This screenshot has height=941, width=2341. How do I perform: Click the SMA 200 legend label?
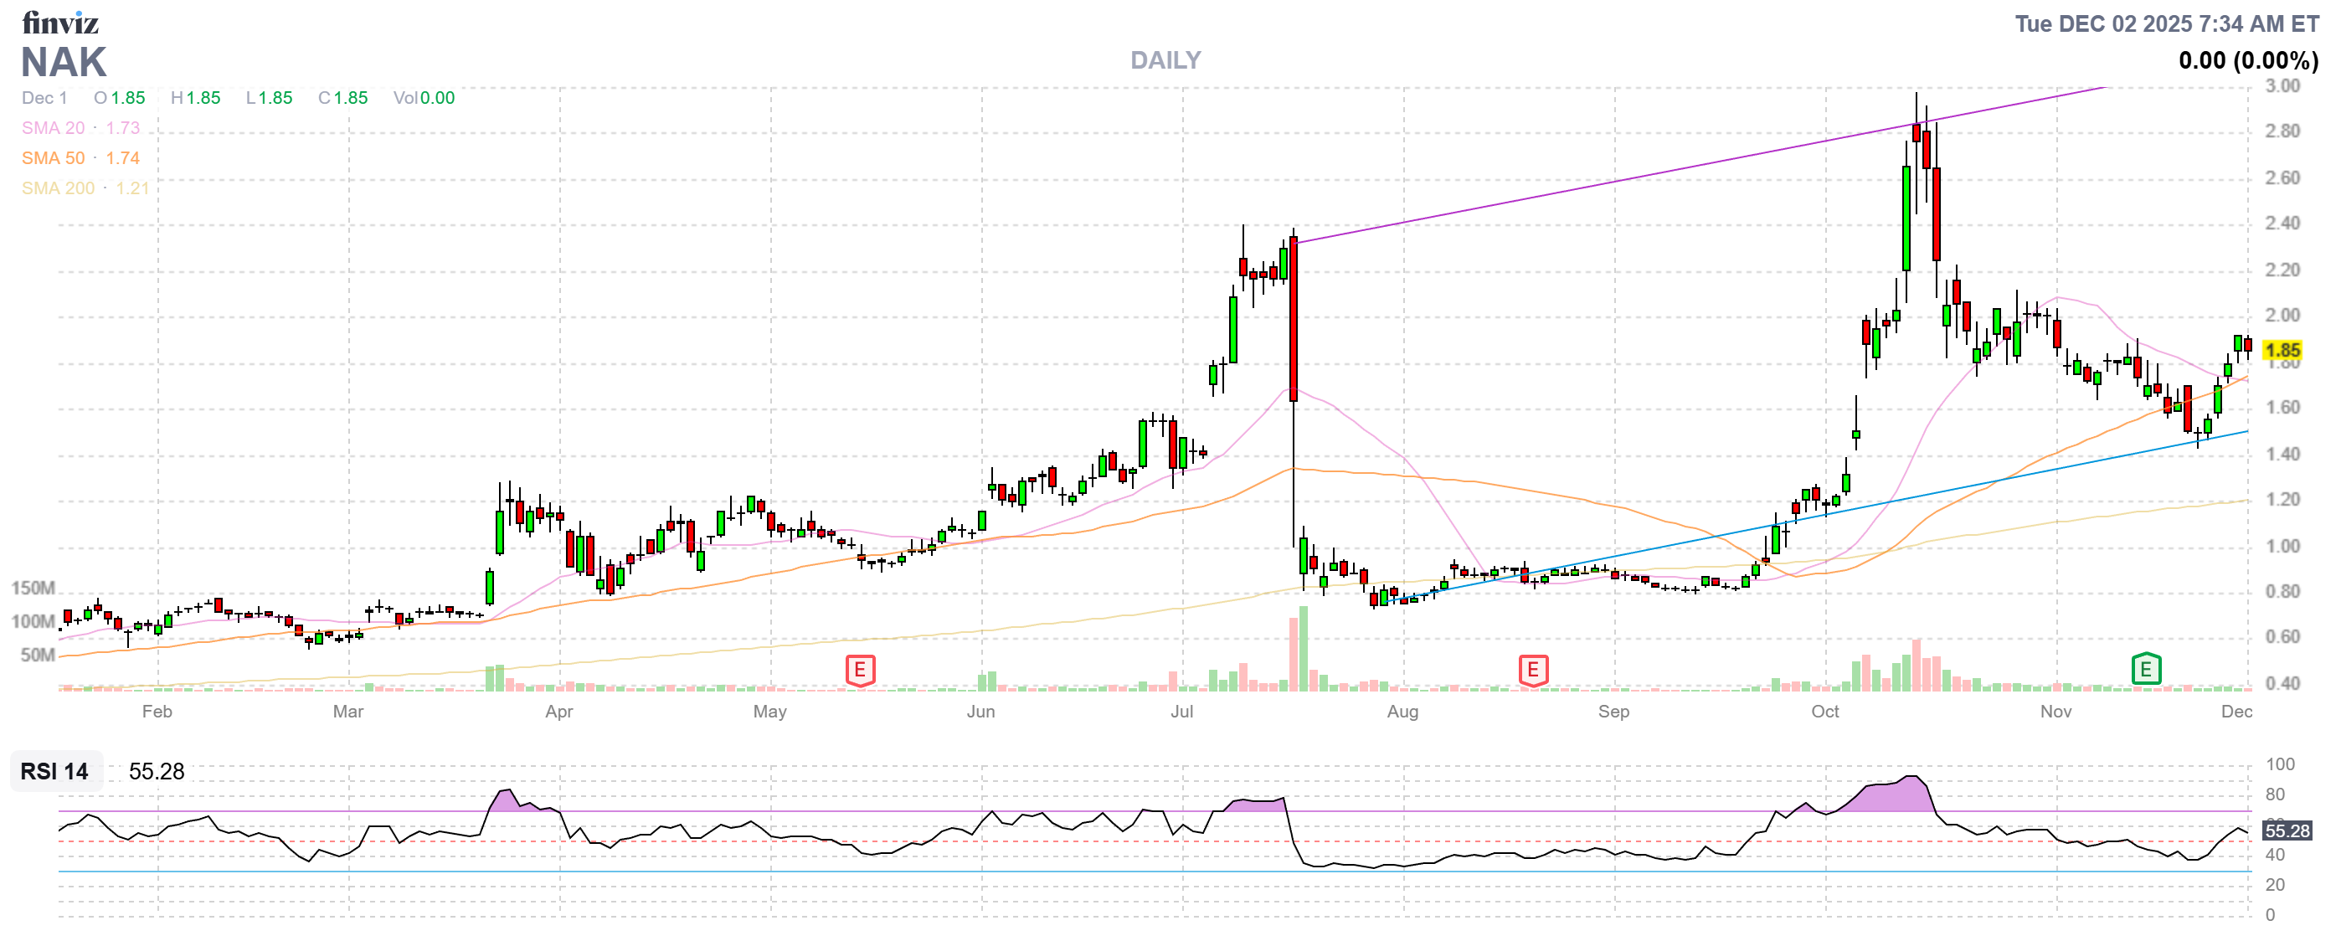tap(57, 188)
